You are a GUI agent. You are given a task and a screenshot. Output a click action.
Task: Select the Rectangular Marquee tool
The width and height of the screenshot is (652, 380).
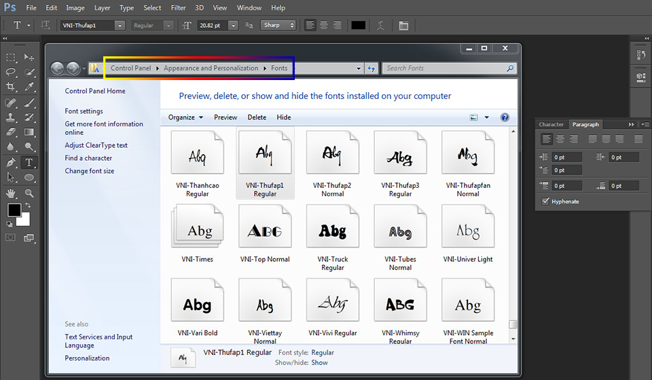pyautogui.click(x=11, y=57)
